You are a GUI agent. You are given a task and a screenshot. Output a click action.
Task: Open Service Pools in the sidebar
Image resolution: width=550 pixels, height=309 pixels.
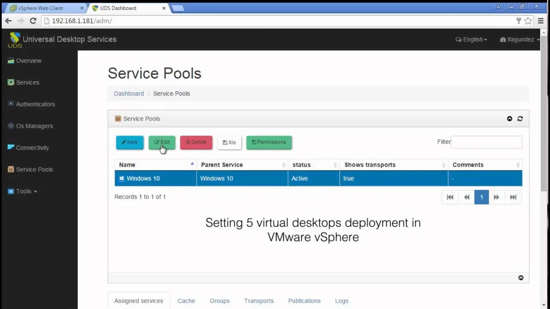(31, 170)
